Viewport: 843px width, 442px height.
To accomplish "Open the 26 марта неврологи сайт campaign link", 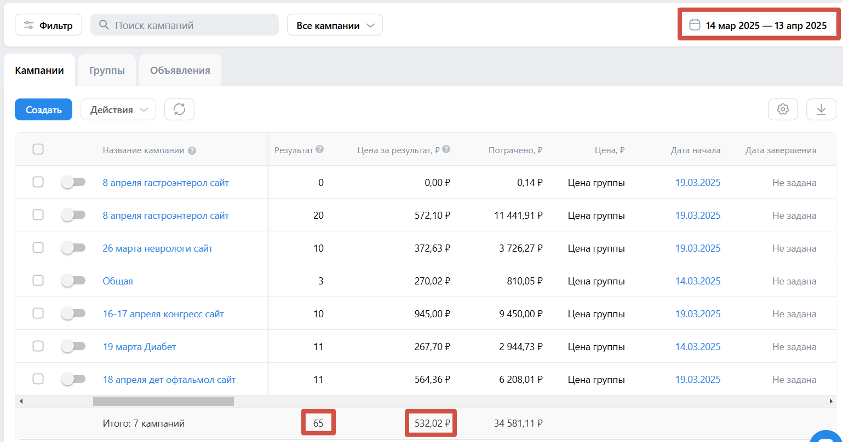I will click(158, 248).
